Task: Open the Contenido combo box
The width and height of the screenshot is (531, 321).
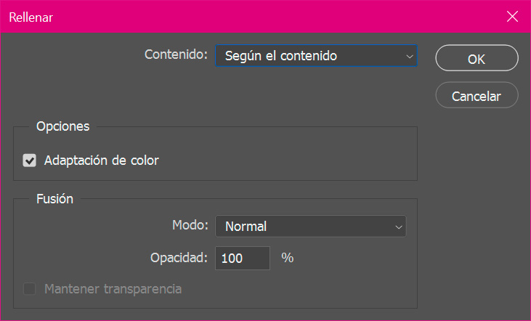Action: click(x=316, y=56)
